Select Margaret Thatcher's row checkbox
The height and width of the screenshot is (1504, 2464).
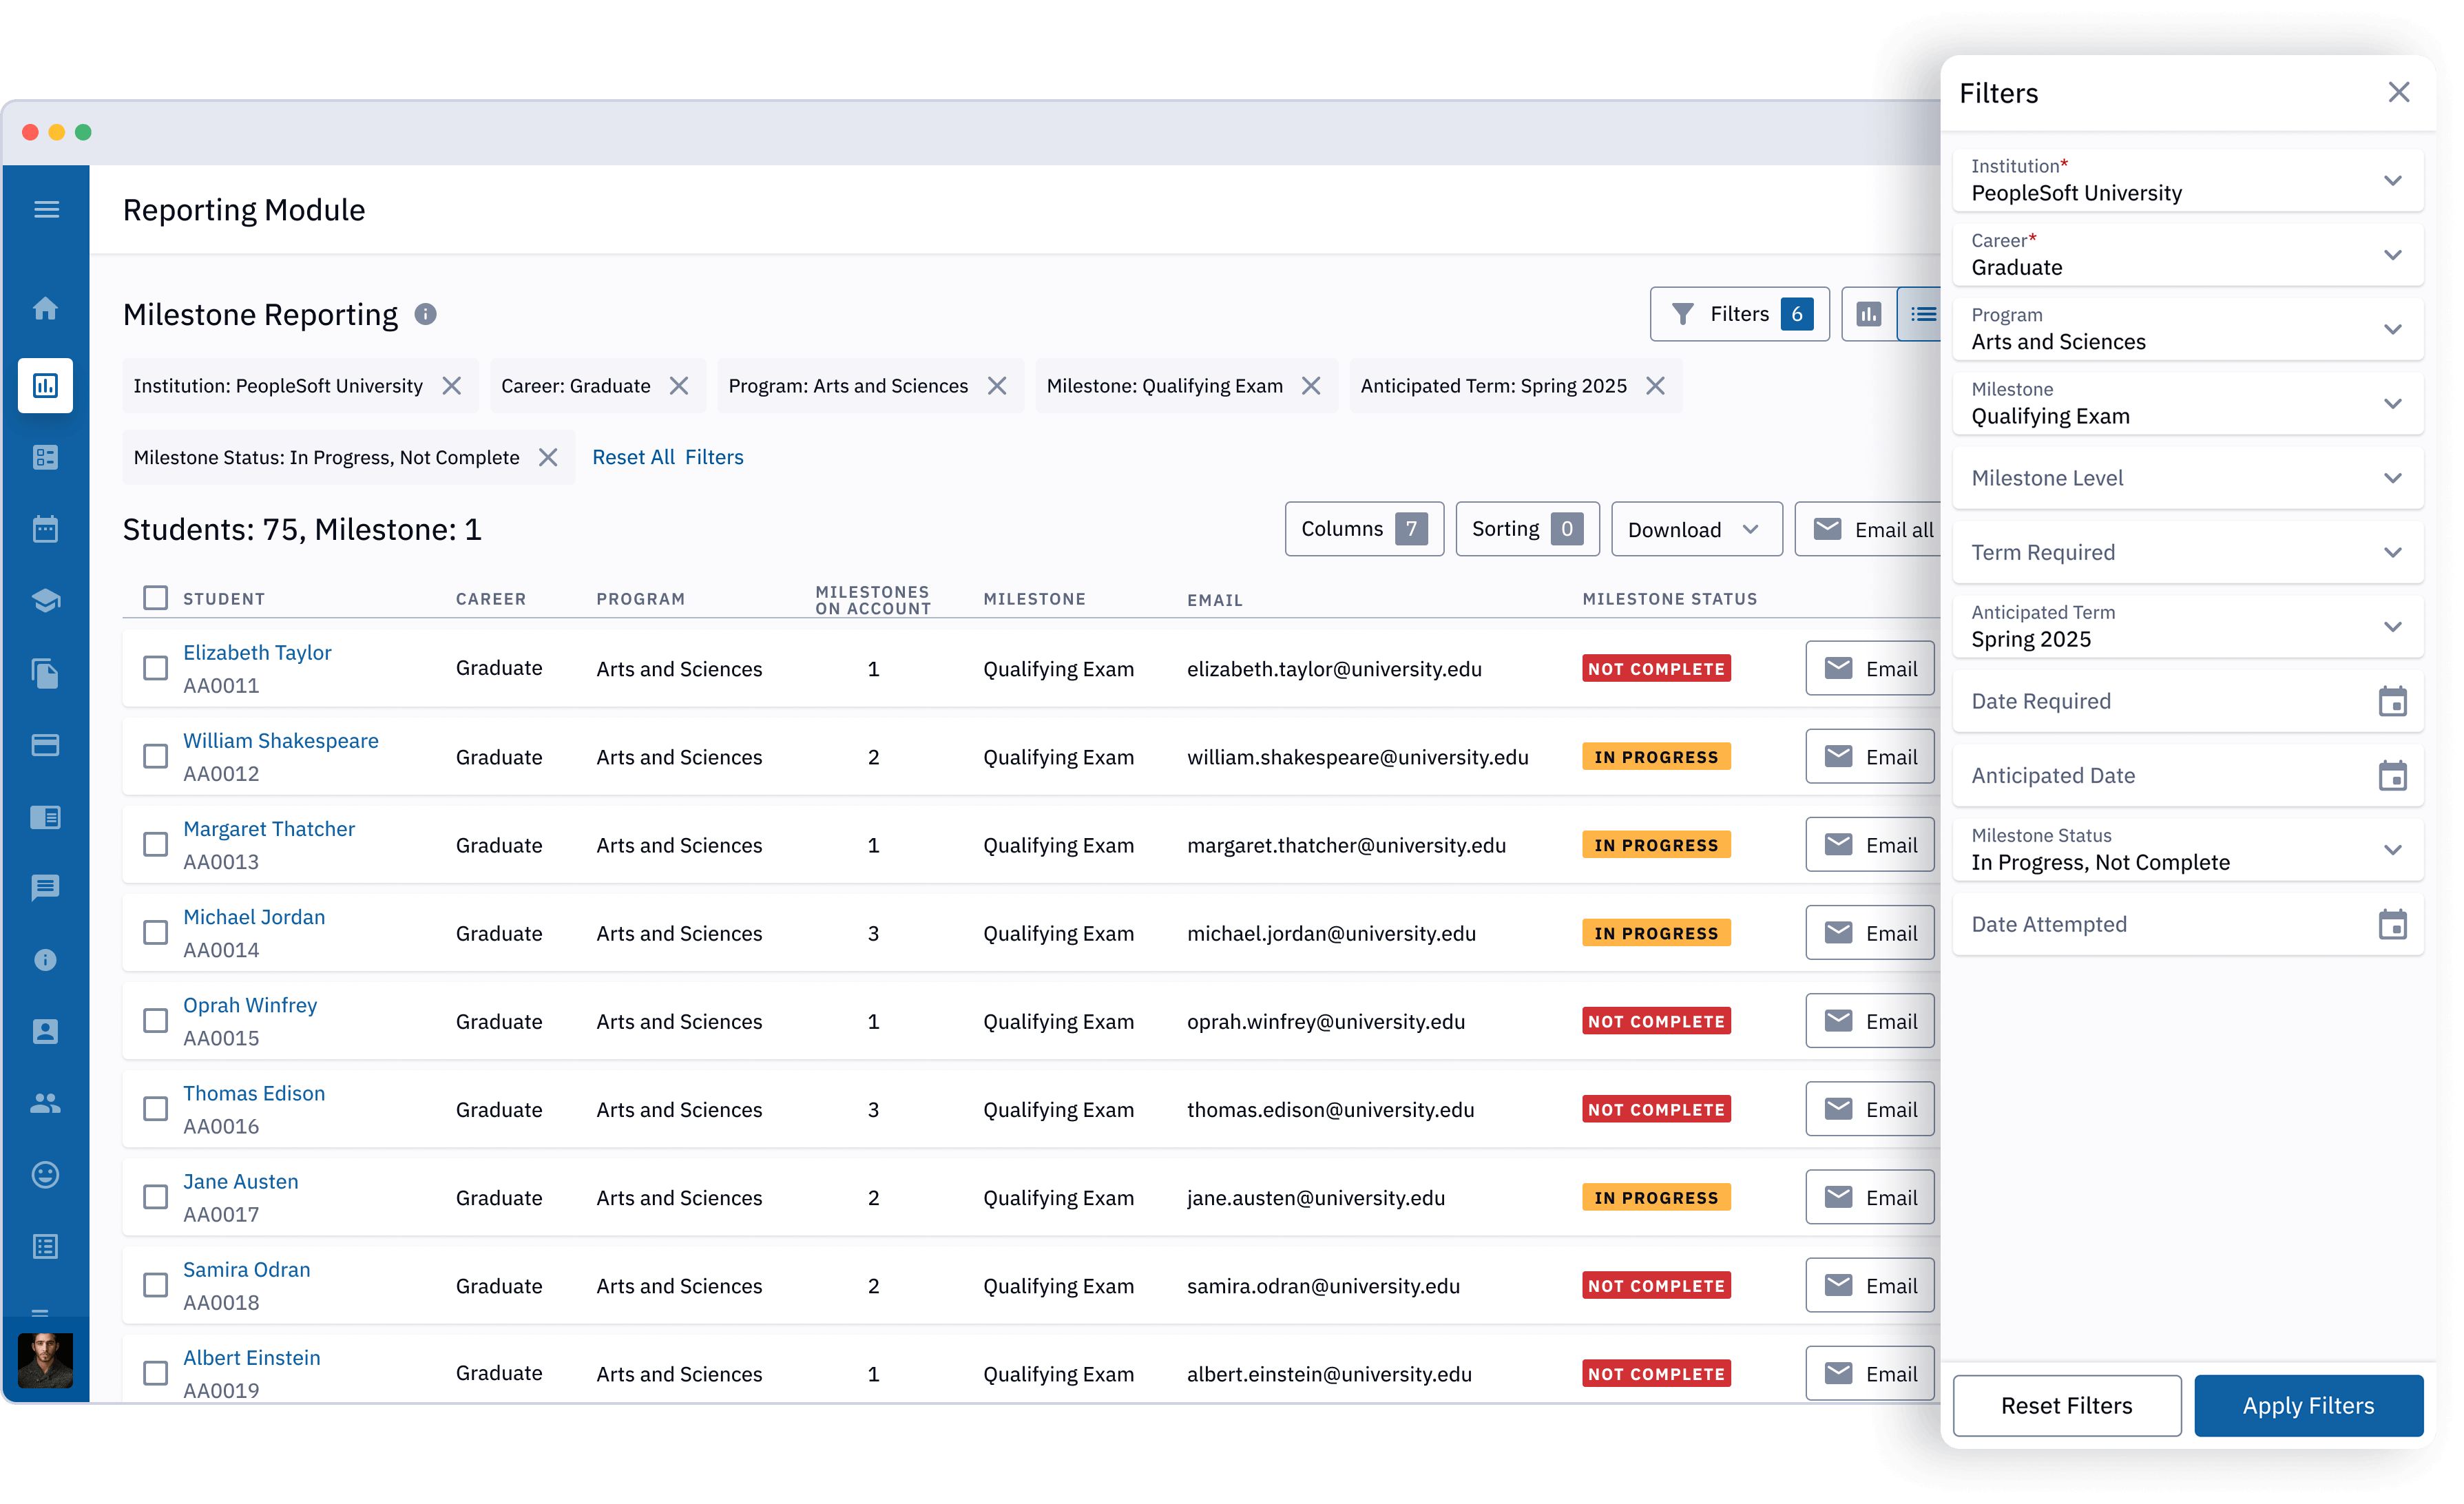(x=155, y=844)
